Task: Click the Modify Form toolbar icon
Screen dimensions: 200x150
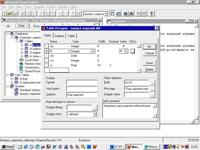Action: click(79, 13)
